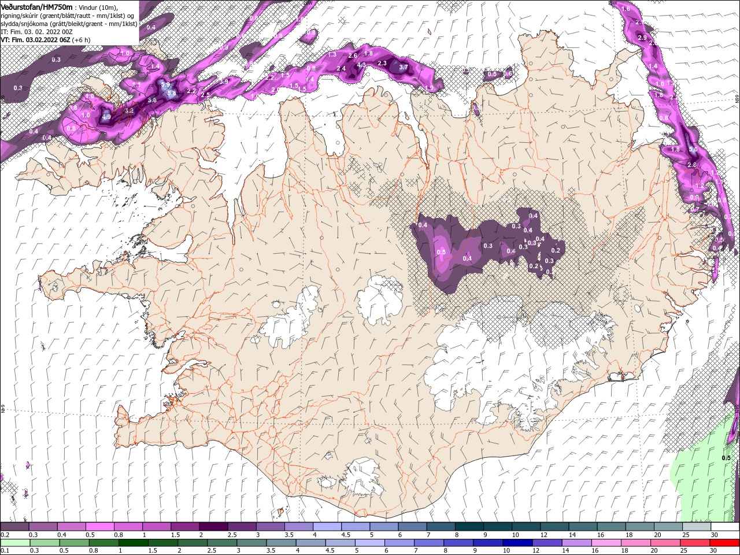Select the dark teal 8 swatch on the snow scale
This screenshot has width=740, height=555.
pyautogui.click(x=469, y=527)
